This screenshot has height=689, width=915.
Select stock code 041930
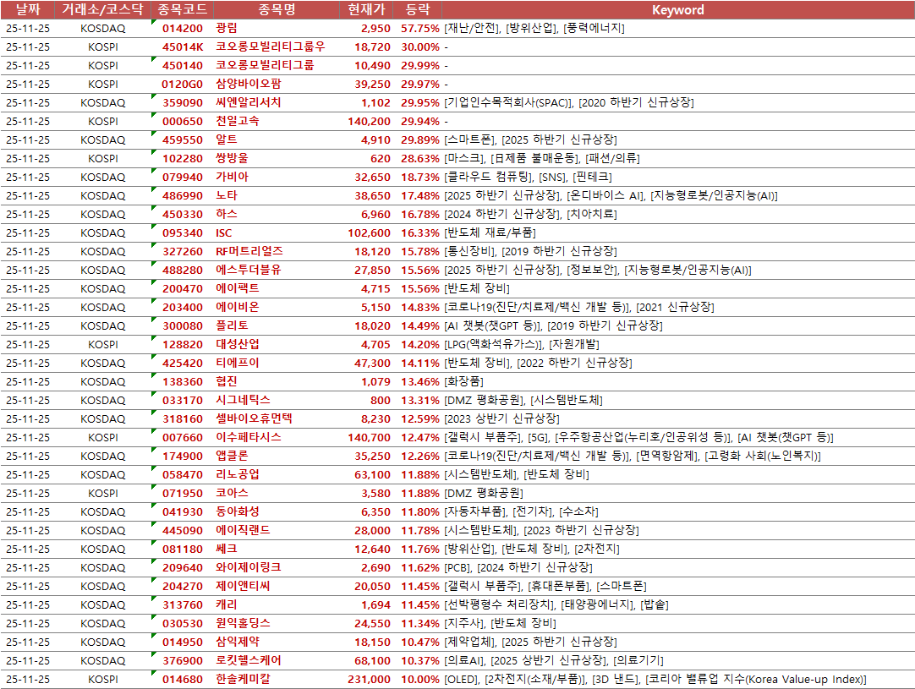183,511
